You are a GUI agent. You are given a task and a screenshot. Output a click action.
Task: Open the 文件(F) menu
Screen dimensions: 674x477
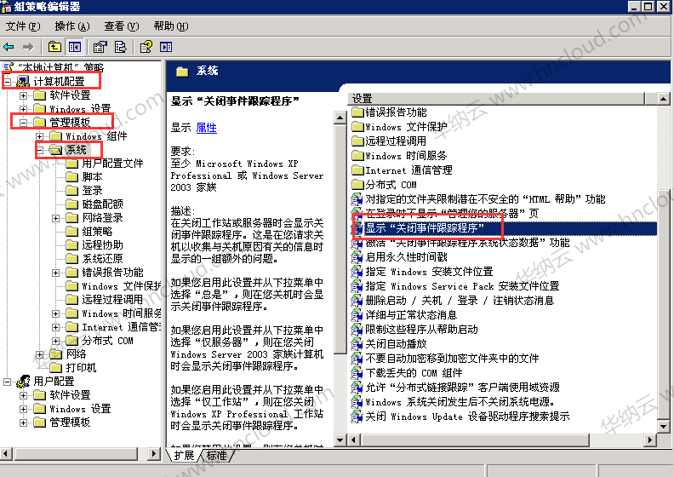[23, 26]
